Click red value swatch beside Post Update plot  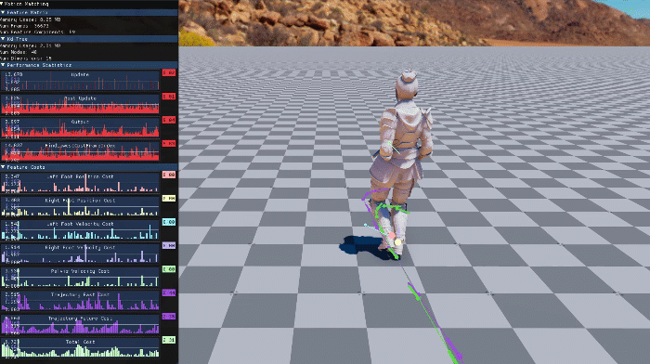click(169, 97)
